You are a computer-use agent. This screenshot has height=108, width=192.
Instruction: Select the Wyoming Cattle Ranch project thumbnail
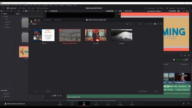(70, 35)
